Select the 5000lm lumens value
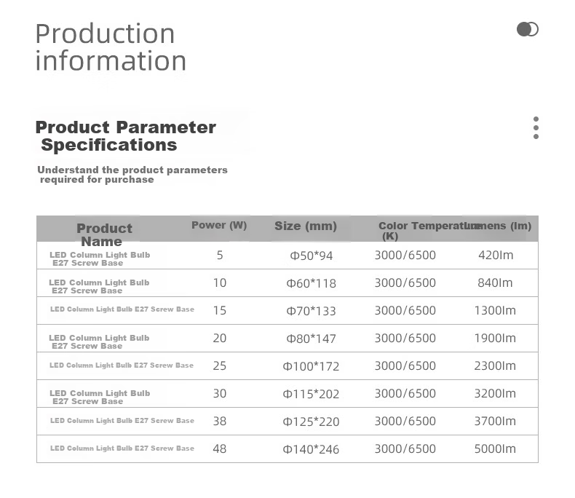 495,449
